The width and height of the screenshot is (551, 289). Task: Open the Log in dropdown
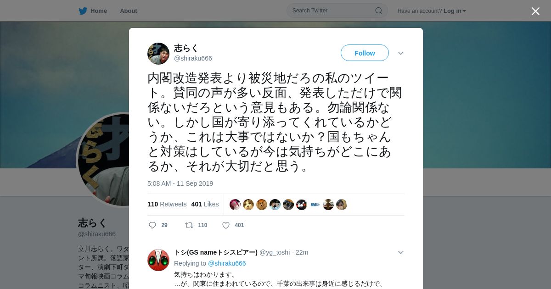455,11
